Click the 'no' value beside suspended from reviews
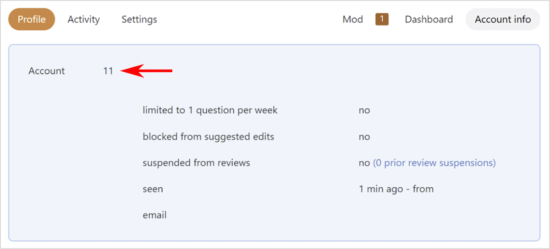 364,163
